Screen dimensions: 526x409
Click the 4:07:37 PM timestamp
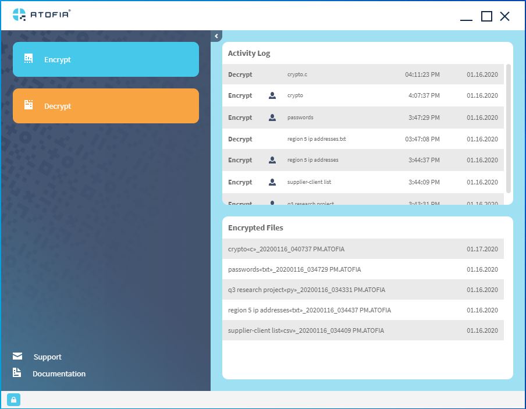click(424, 95)
